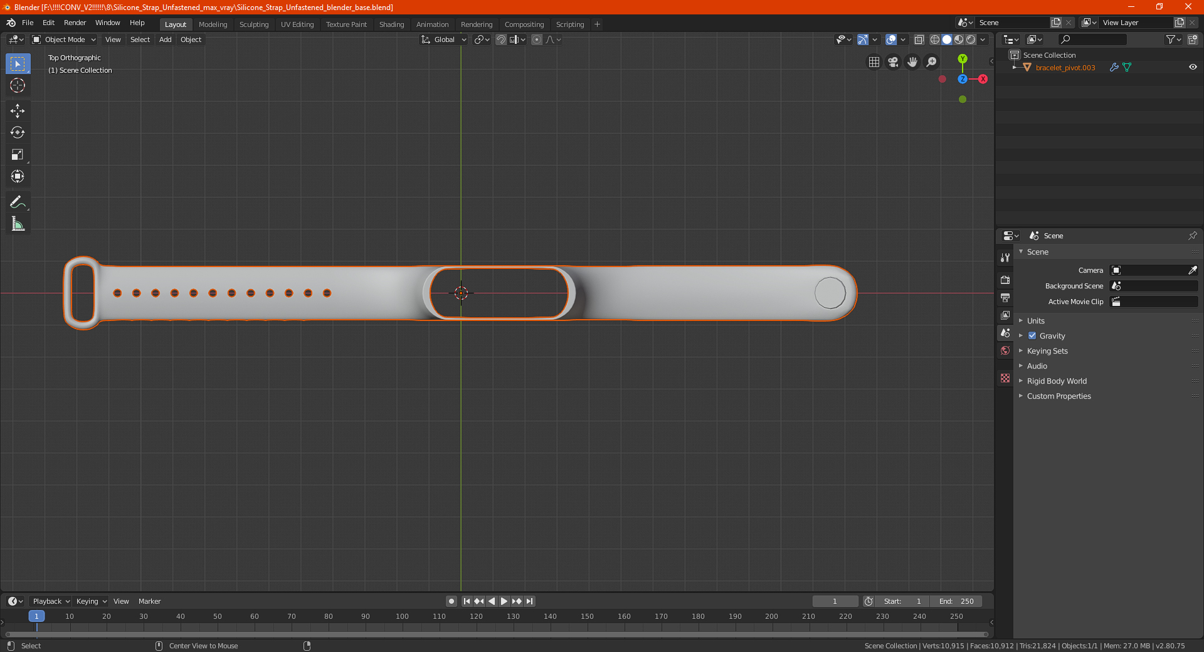The height and width of the screenshot is (652, 1204).
Task: Toggle camera view button in viewport
Action: point(893,62)
